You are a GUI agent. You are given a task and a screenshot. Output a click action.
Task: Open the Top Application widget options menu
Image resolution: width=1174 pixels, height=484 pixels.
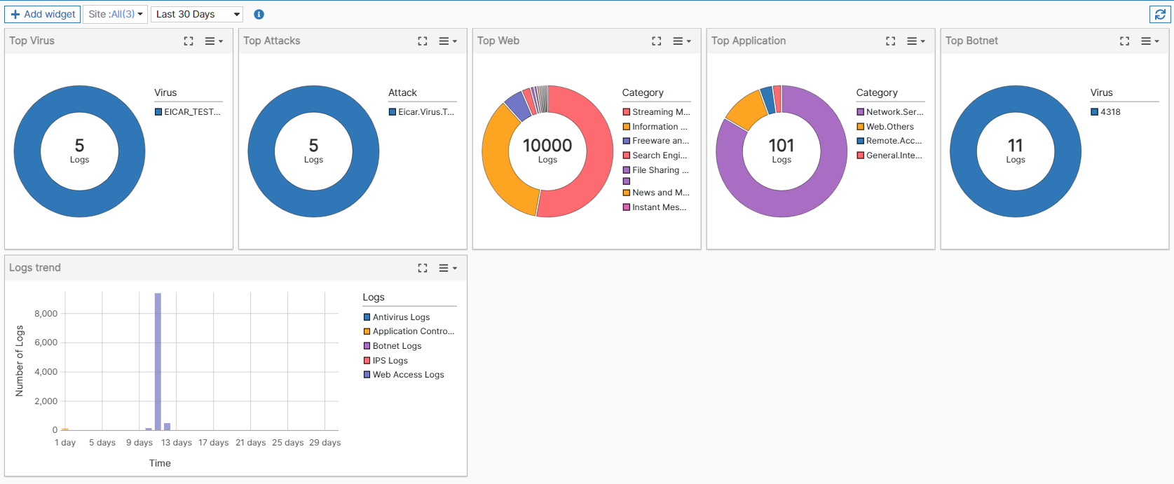click(x=916, y=41)
